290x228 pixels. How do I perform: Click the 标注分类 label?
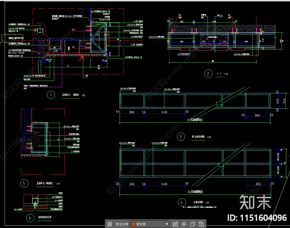pos(122,224)
